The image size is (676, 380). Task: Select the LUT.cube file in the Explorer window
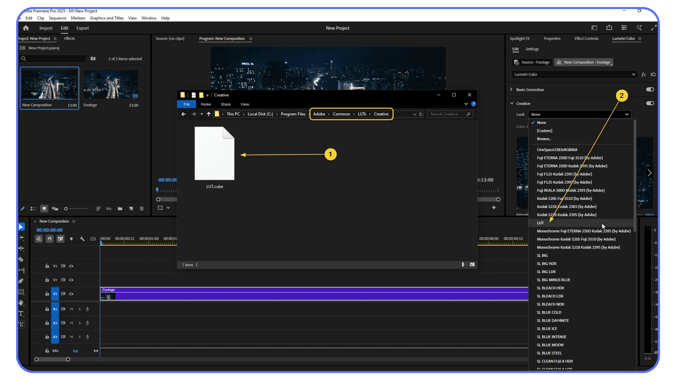214,153
